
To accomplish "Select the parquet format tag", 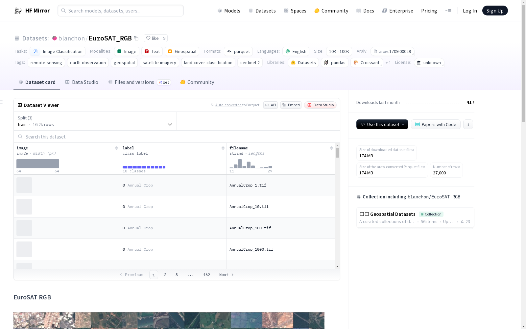I will click(x=238, y=51).
